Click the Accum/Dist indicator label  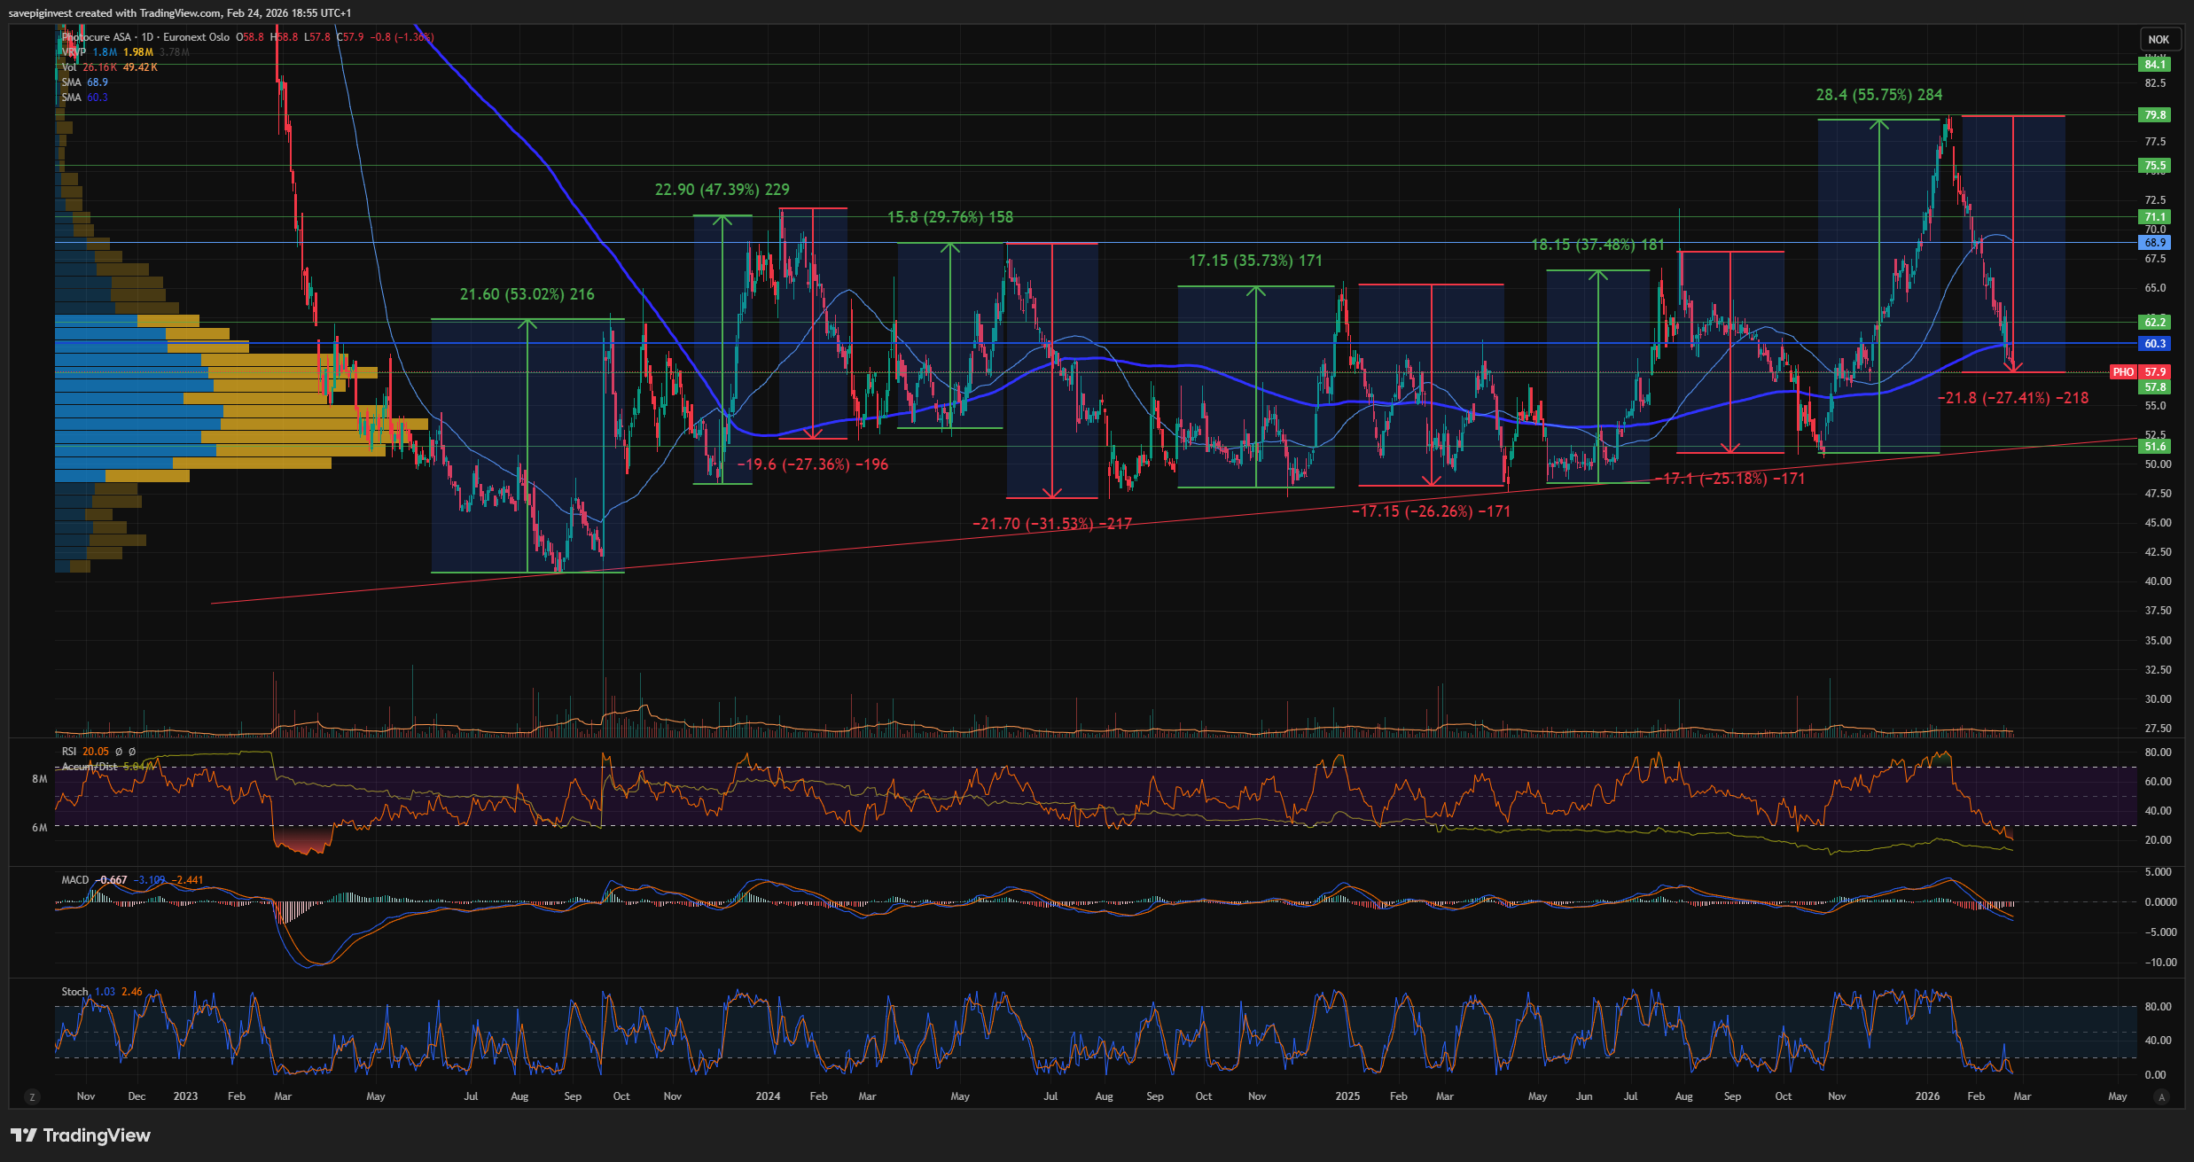pos(90,767)
